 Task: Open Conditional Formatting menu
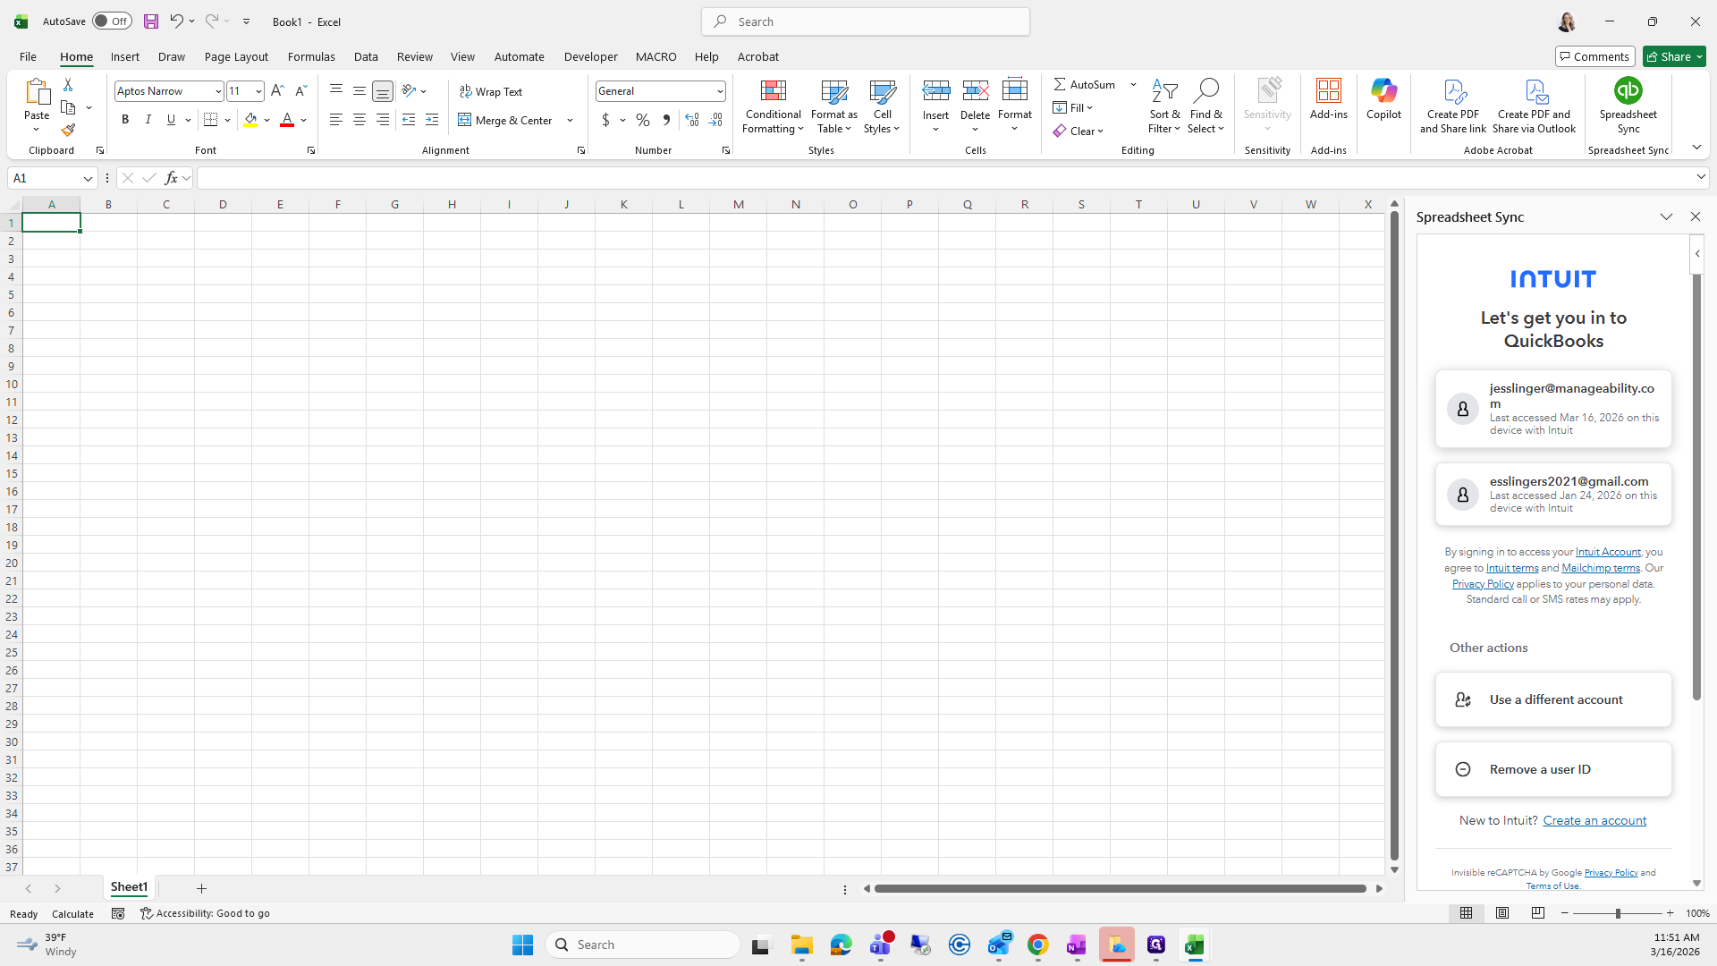pos(773,106)
